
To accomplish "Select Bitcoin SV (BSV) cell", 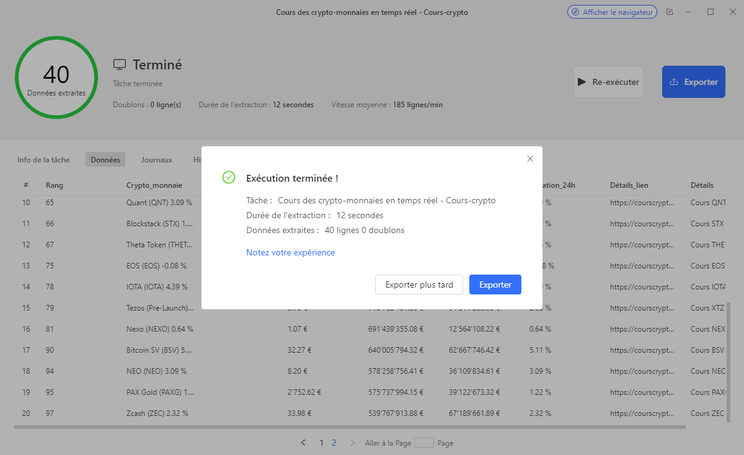I will click(159, 350).
